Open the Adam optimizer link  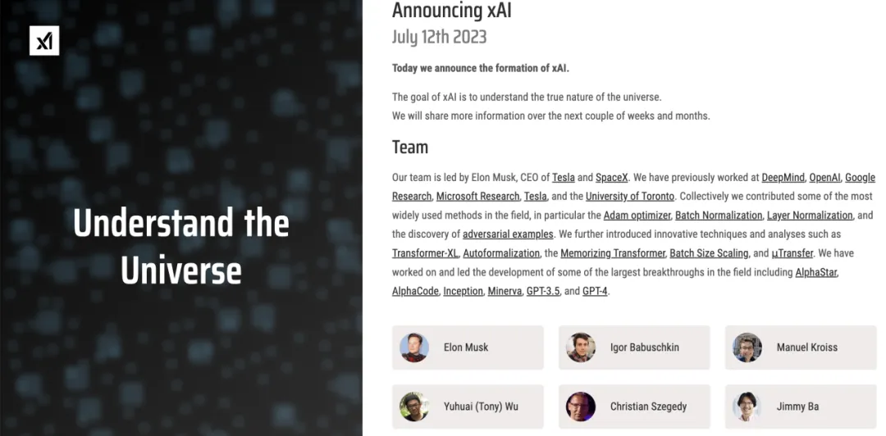coord(637,216)
